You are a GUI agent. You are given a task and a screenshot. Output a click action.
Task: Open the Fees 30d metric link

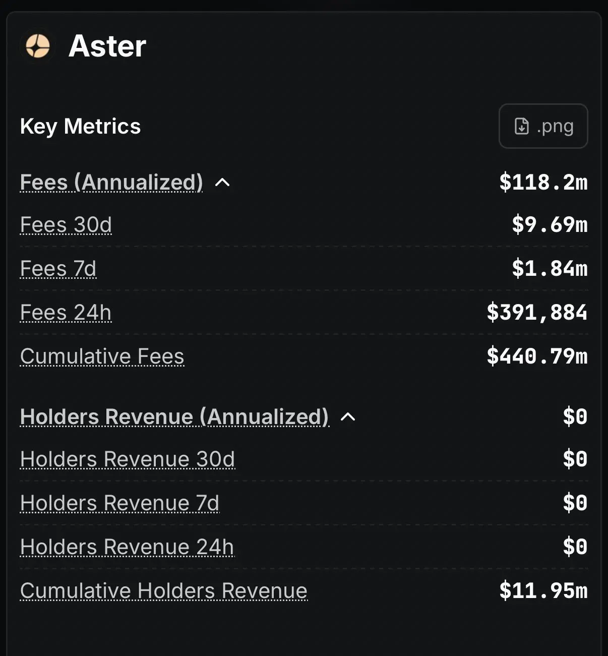point(66,225)
